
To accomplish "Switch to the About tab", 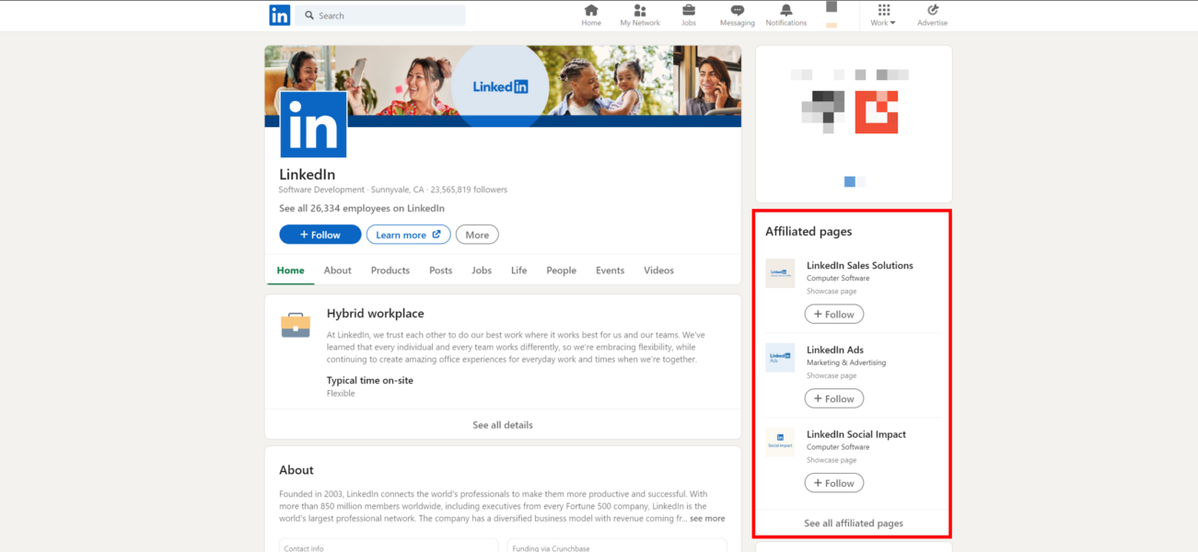I will pyautogui.click(x=337, y=270).
